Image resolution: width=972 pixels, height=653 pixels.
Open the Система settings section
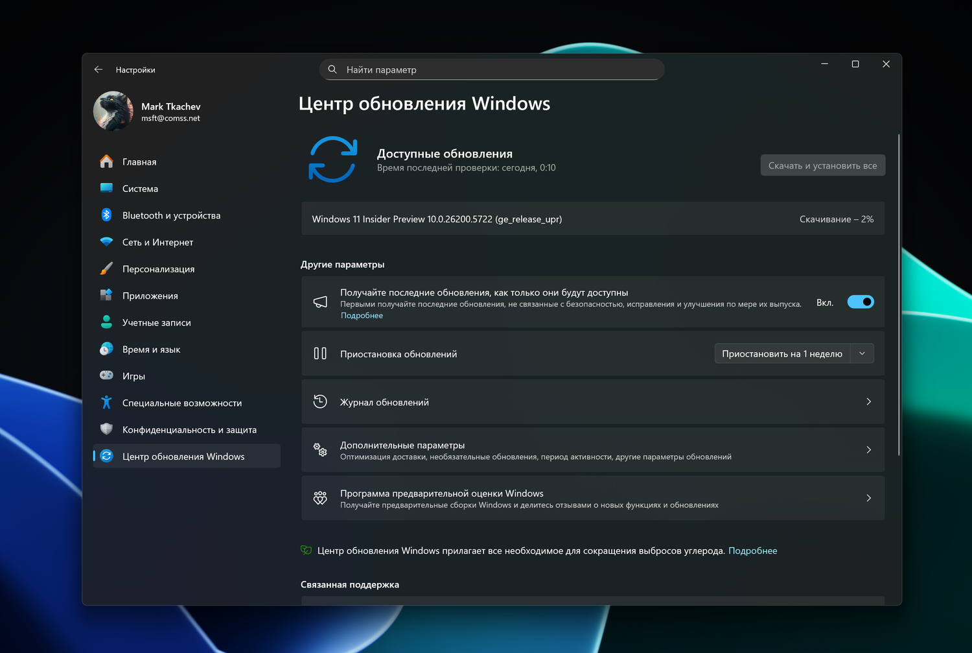pyautogui.click(x=141, y=189)
